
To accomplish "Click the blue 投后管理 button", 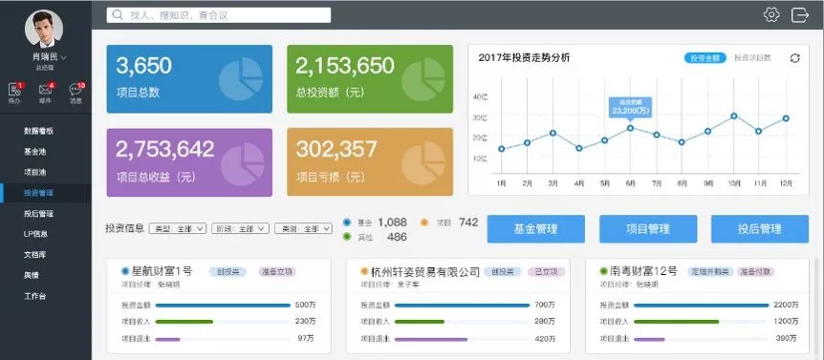I will tap(760, 229).
